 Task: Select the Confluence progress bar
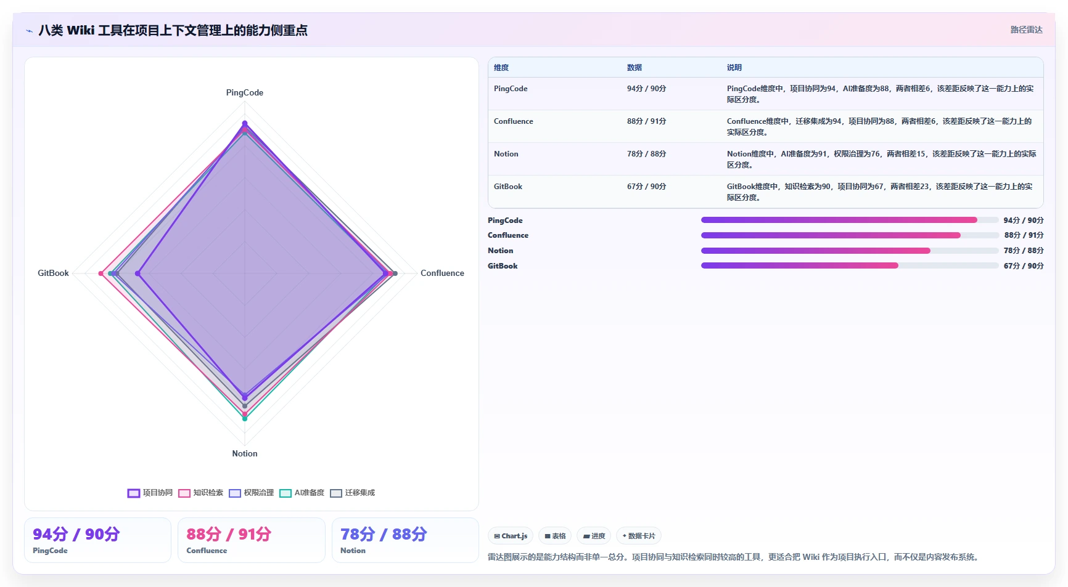(x=850, y=235)
